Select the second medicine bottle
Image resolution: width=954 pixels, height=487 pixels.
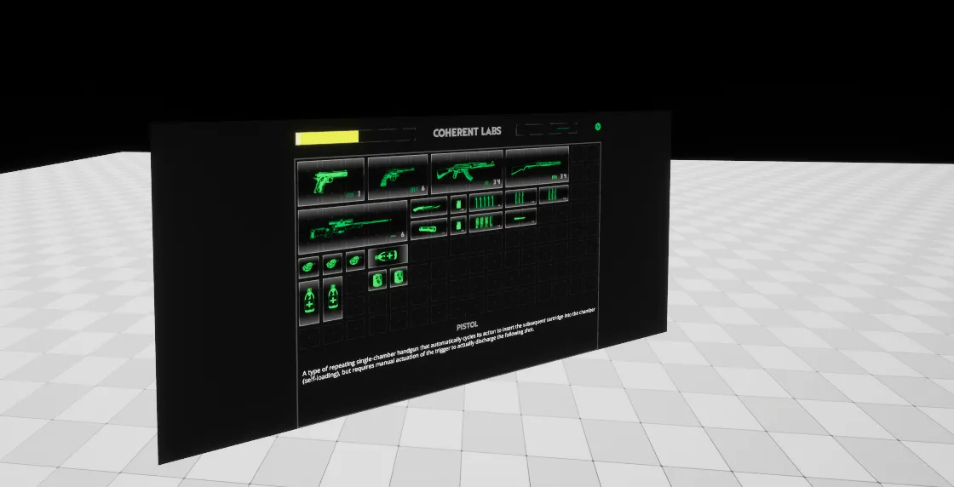(333, 298)
